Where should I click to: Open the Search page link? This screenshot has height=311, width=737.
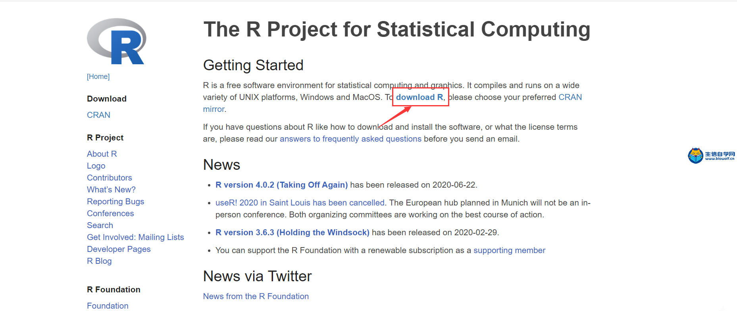click(x=100, y=225)
